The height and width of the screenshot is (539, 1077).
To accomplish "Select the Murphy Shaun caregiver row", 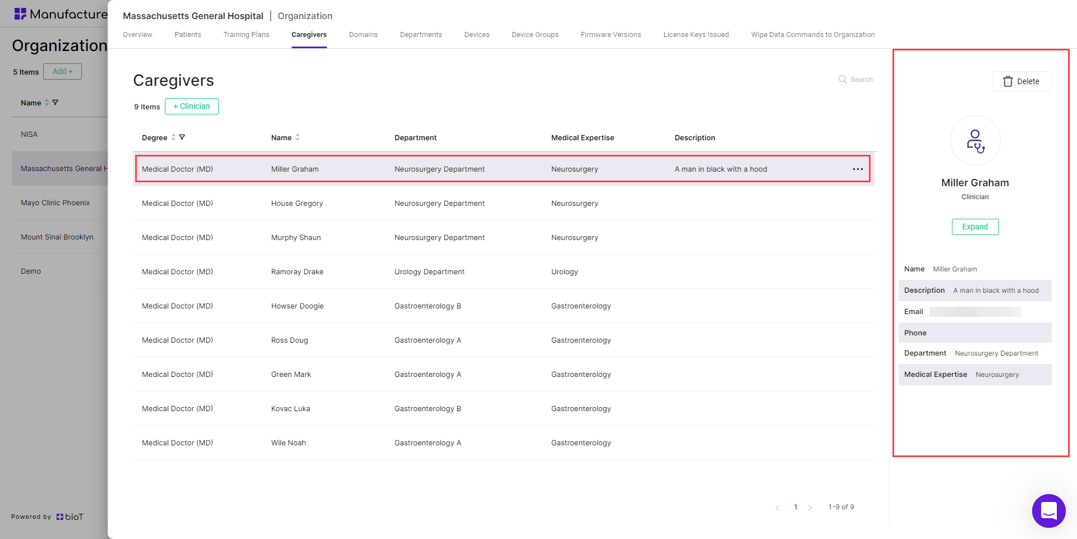I will coord(503,238).
